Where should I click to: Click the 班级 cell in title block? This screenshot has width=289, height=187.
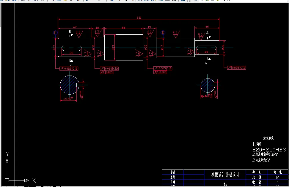(173, 177)
